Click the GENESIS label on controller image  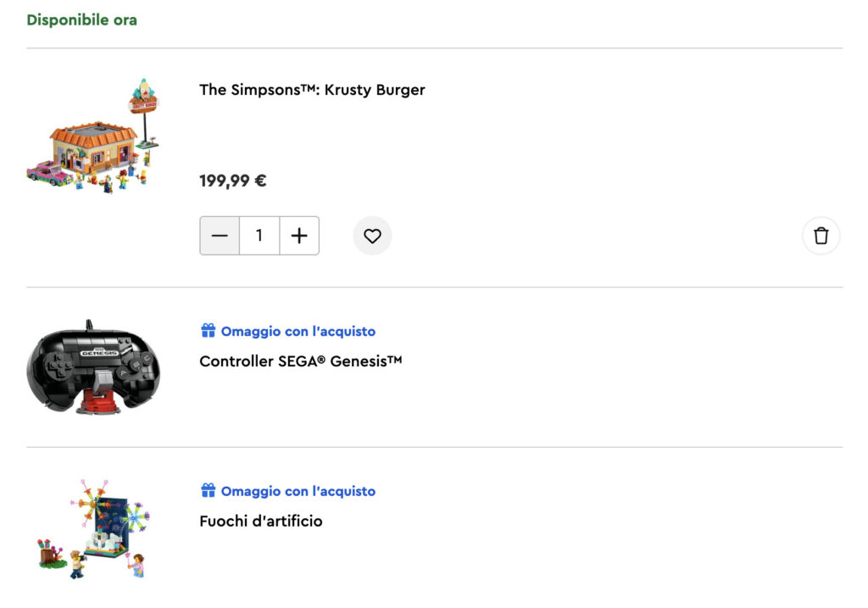click(x=99, y=353)
